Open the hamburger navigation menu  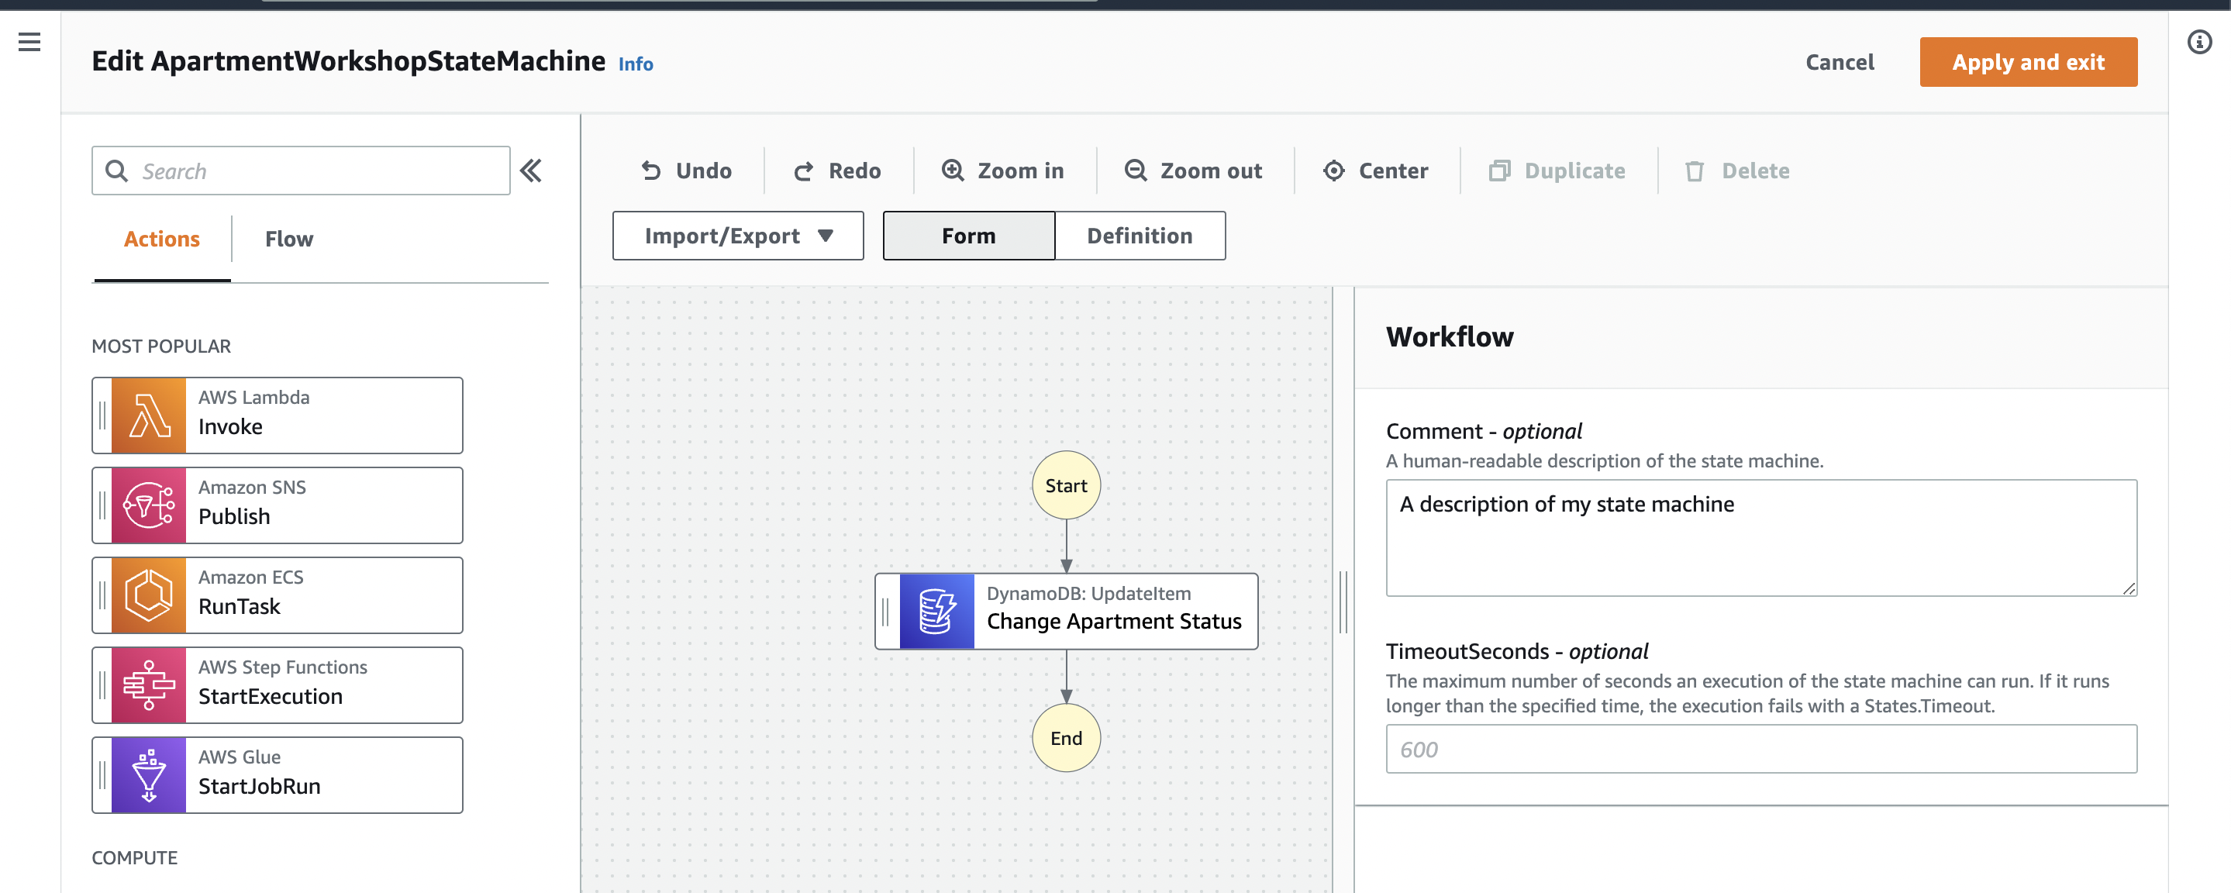pyautogui.click(x=29, y=42)
